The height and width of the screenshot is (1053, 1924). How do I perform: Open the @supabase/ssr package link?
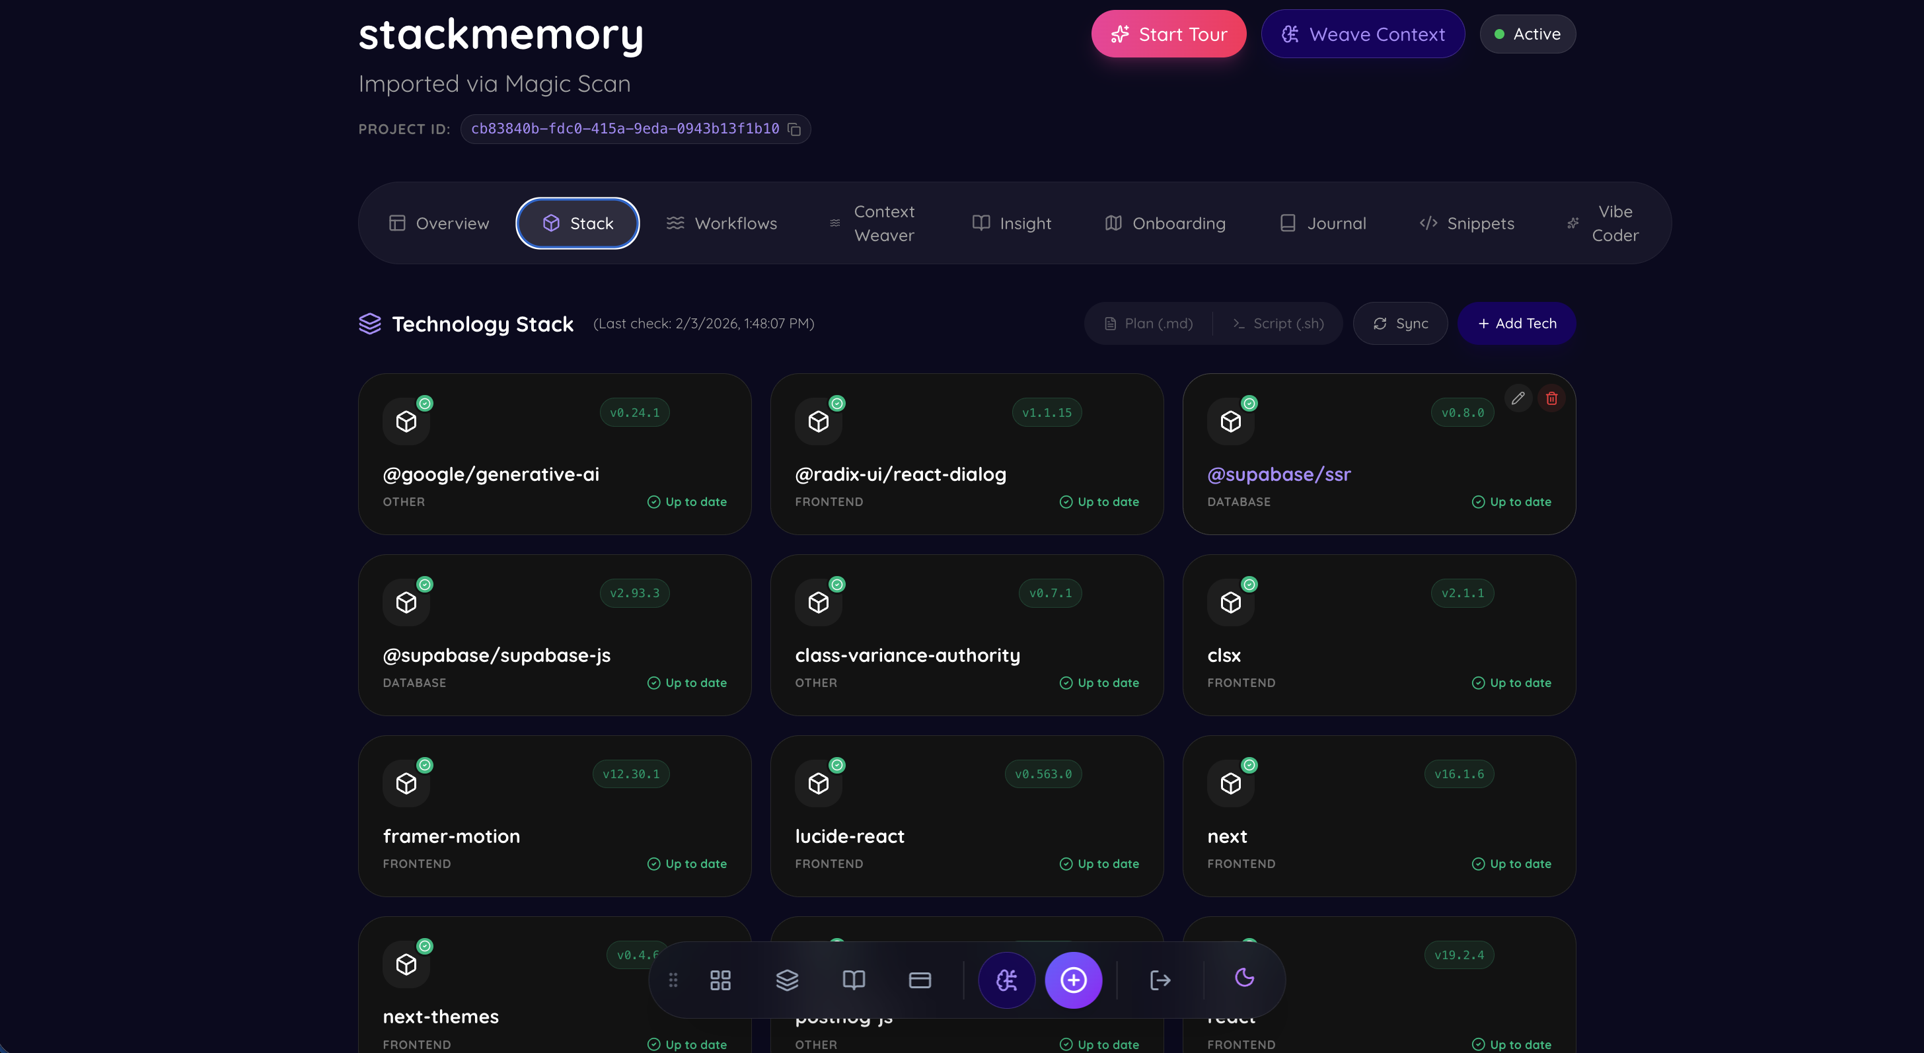[1278, 474]
